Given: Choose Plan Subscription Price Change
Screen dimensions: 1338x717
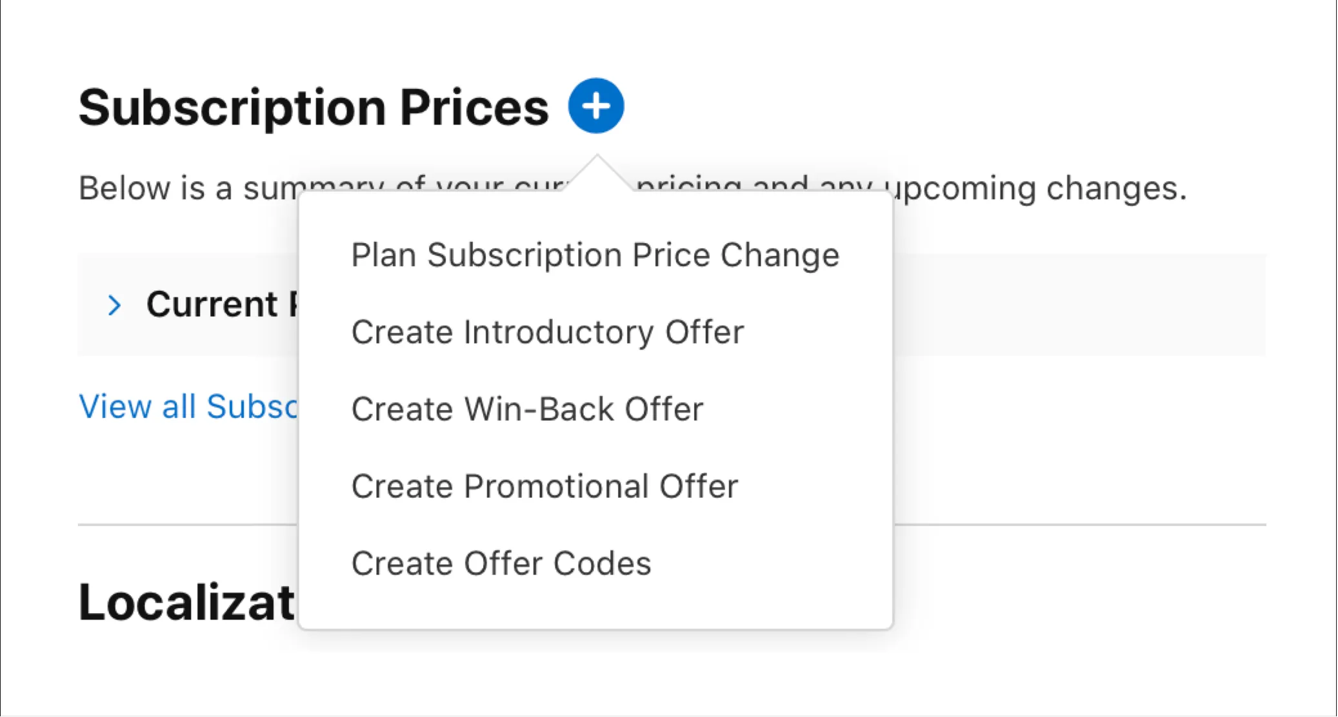Looking at the screenshot, I should (x=595, y=254).
